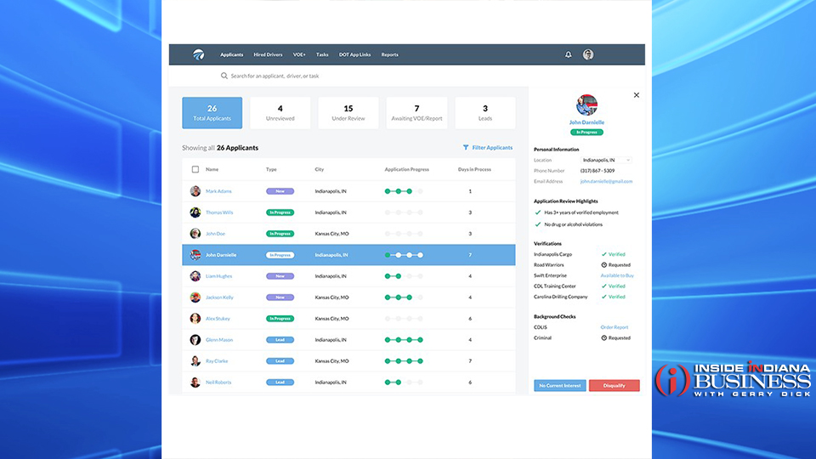Screen dimensions: 816x459
Task: Sort by the Application Progress column header
Action: 407,169
